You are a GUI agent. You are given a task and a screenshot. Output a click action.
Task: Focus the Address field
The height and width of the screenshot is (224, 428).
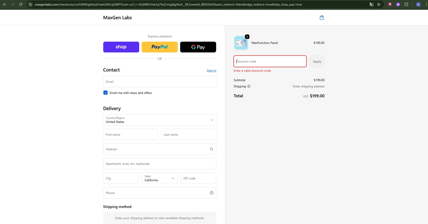160,149
